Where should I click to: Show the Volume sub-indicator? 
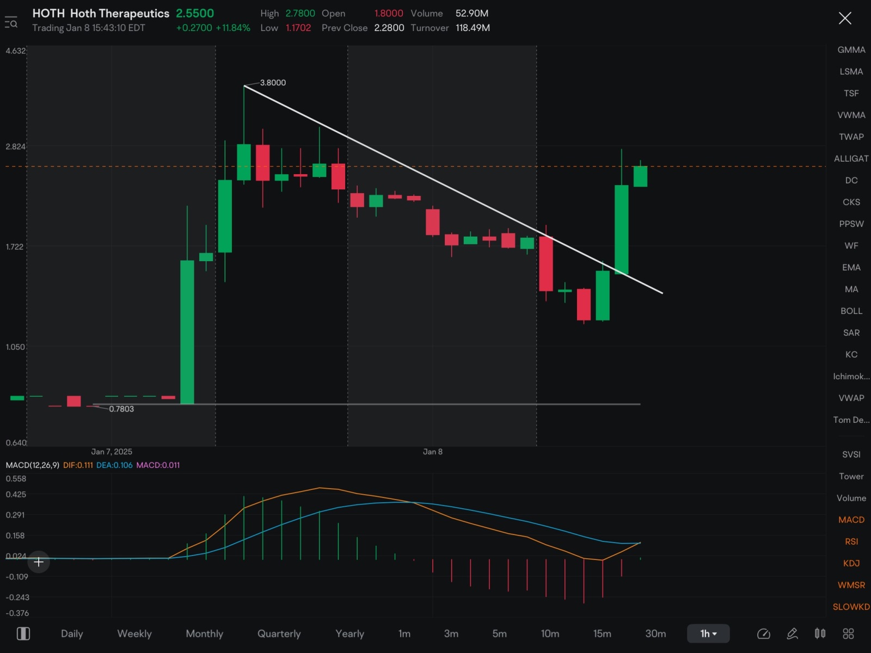pos(851,498)
